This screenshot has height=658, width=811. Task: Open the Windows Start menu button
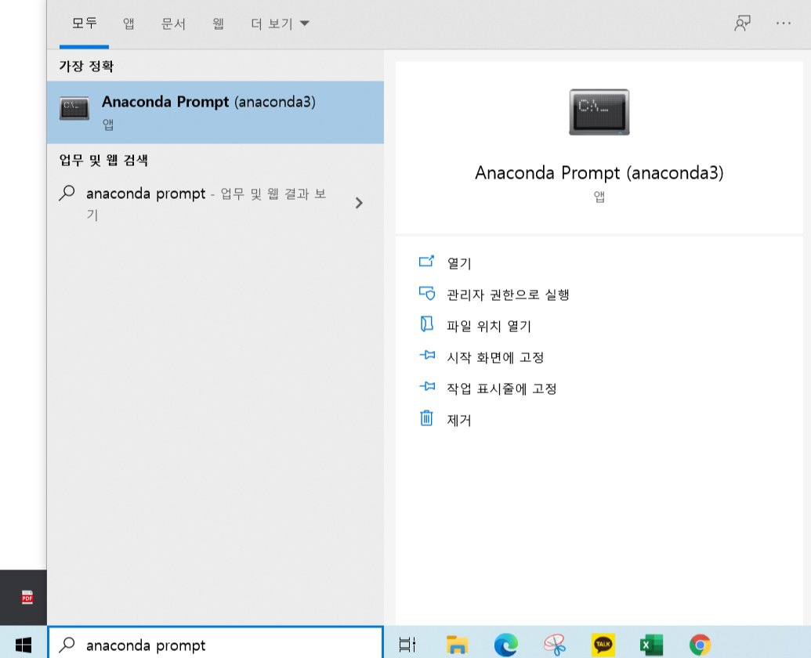[24, 645]
